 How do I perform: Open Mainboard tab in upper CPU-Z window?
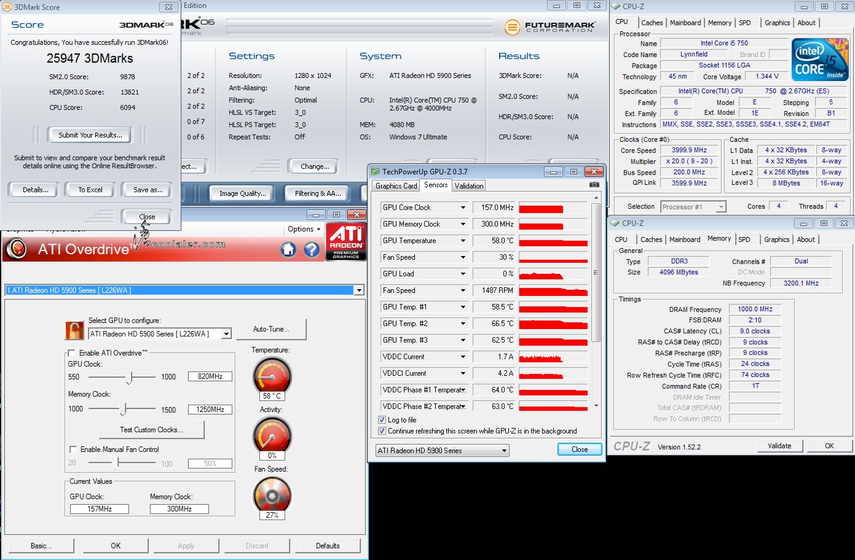coord(685,23)
